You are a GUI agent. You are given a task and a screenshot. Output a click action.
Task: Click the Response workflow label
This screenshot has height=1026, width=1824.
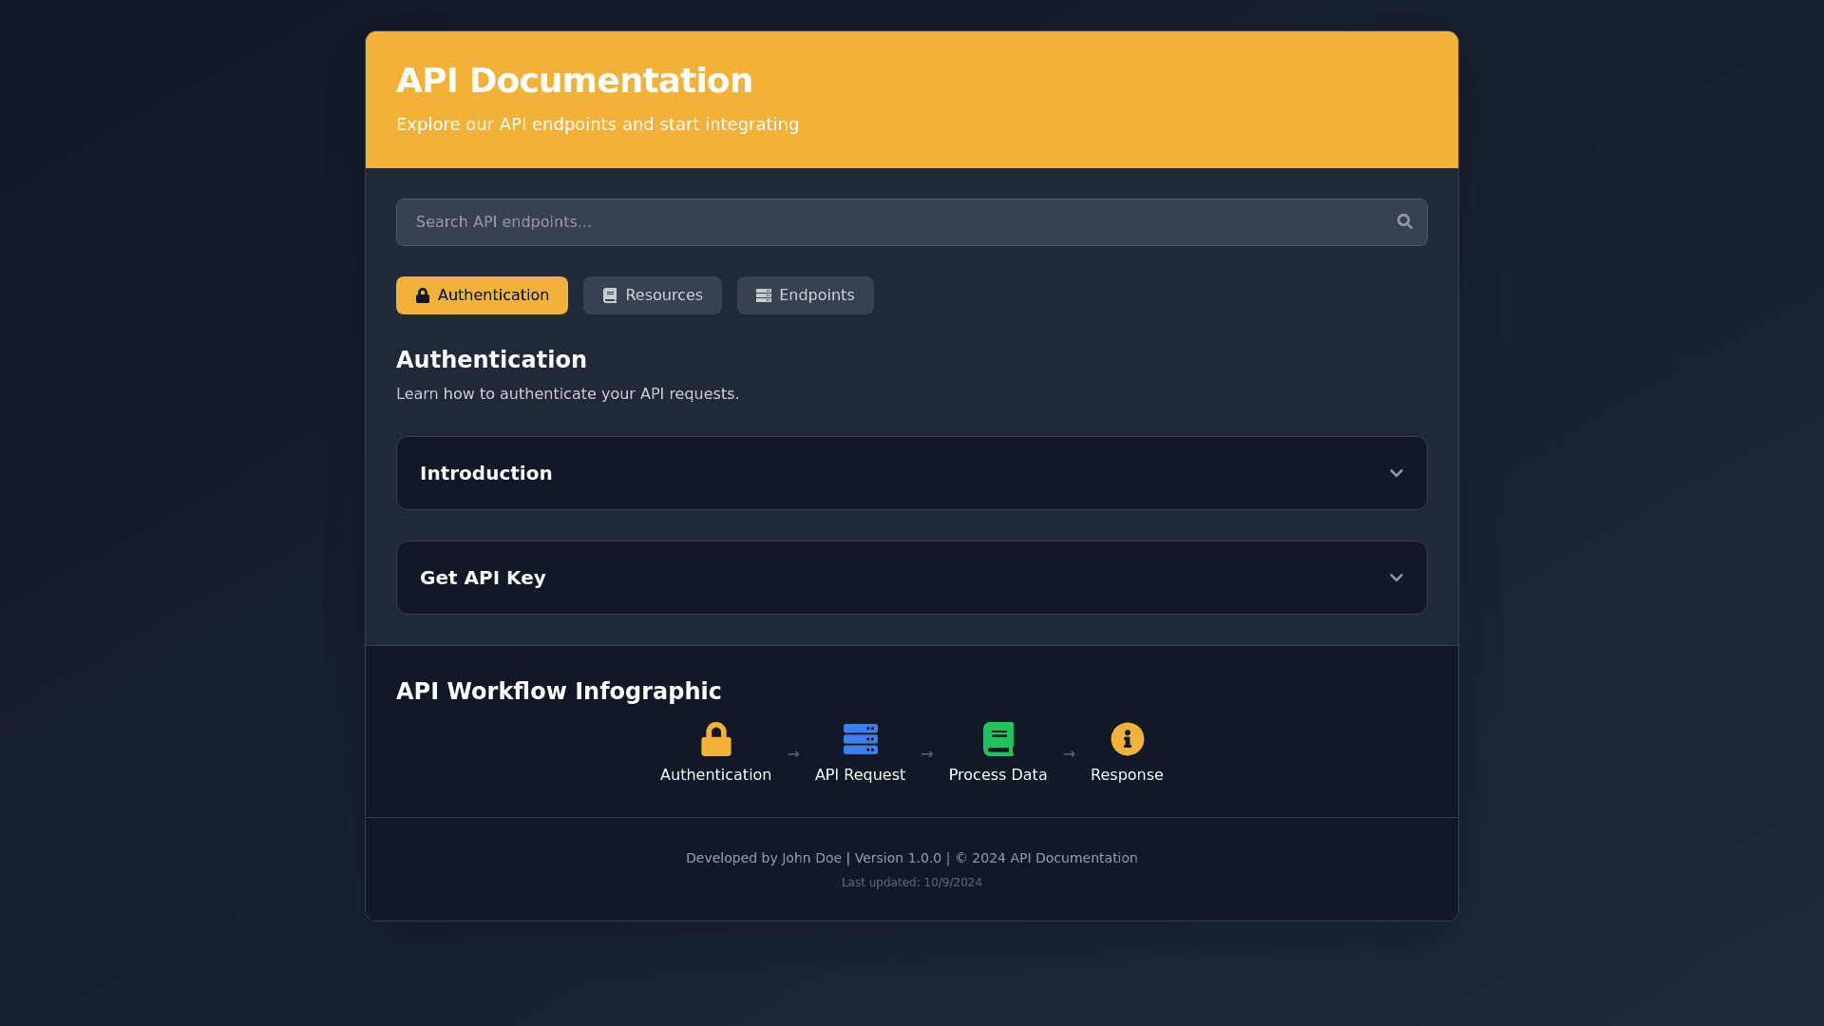[1127, 775]
